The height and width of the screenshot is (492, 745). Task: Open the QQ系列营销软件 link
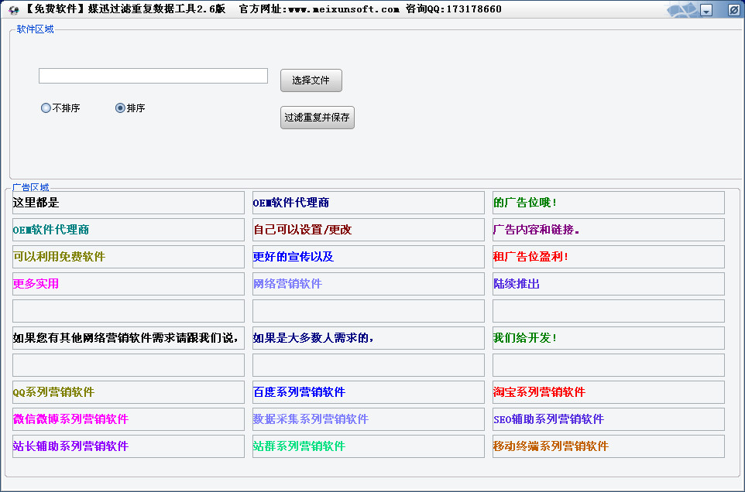click(x=129, y=392)
